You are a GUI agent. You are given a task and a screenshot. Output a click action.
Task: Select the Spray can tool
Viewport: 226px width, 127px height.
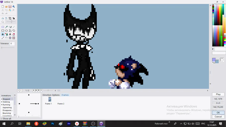[6, 34]
